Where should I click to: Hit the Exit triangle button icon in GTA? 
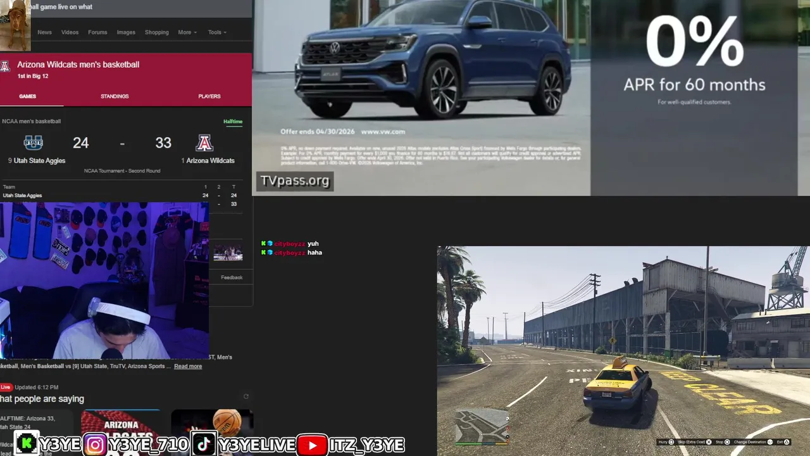(787, 442)
